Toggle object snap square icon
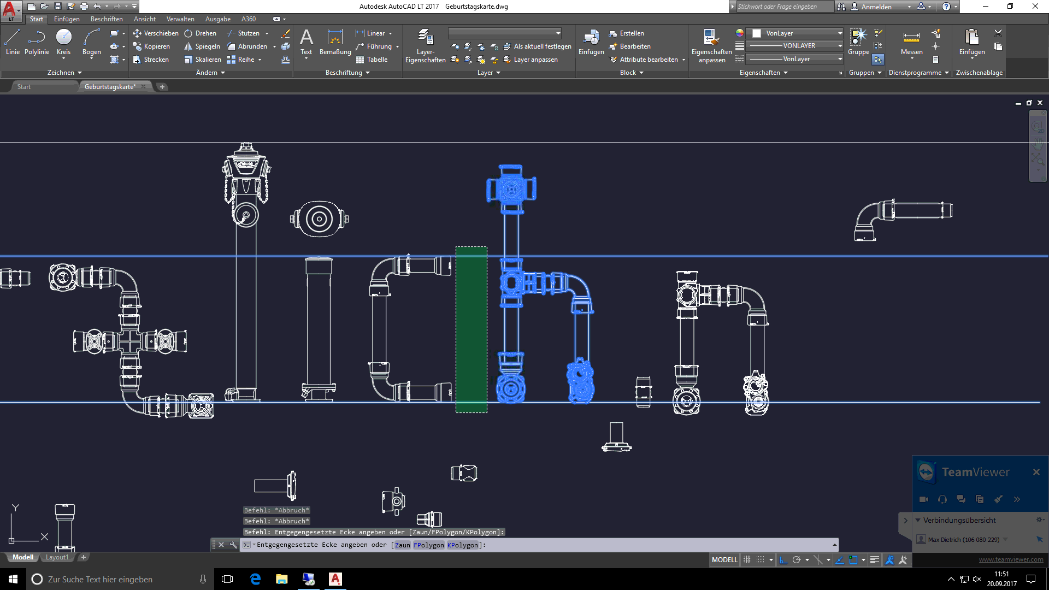Image resolution: width=1049 pixels, height=590 pixels. tap(853, 559)
